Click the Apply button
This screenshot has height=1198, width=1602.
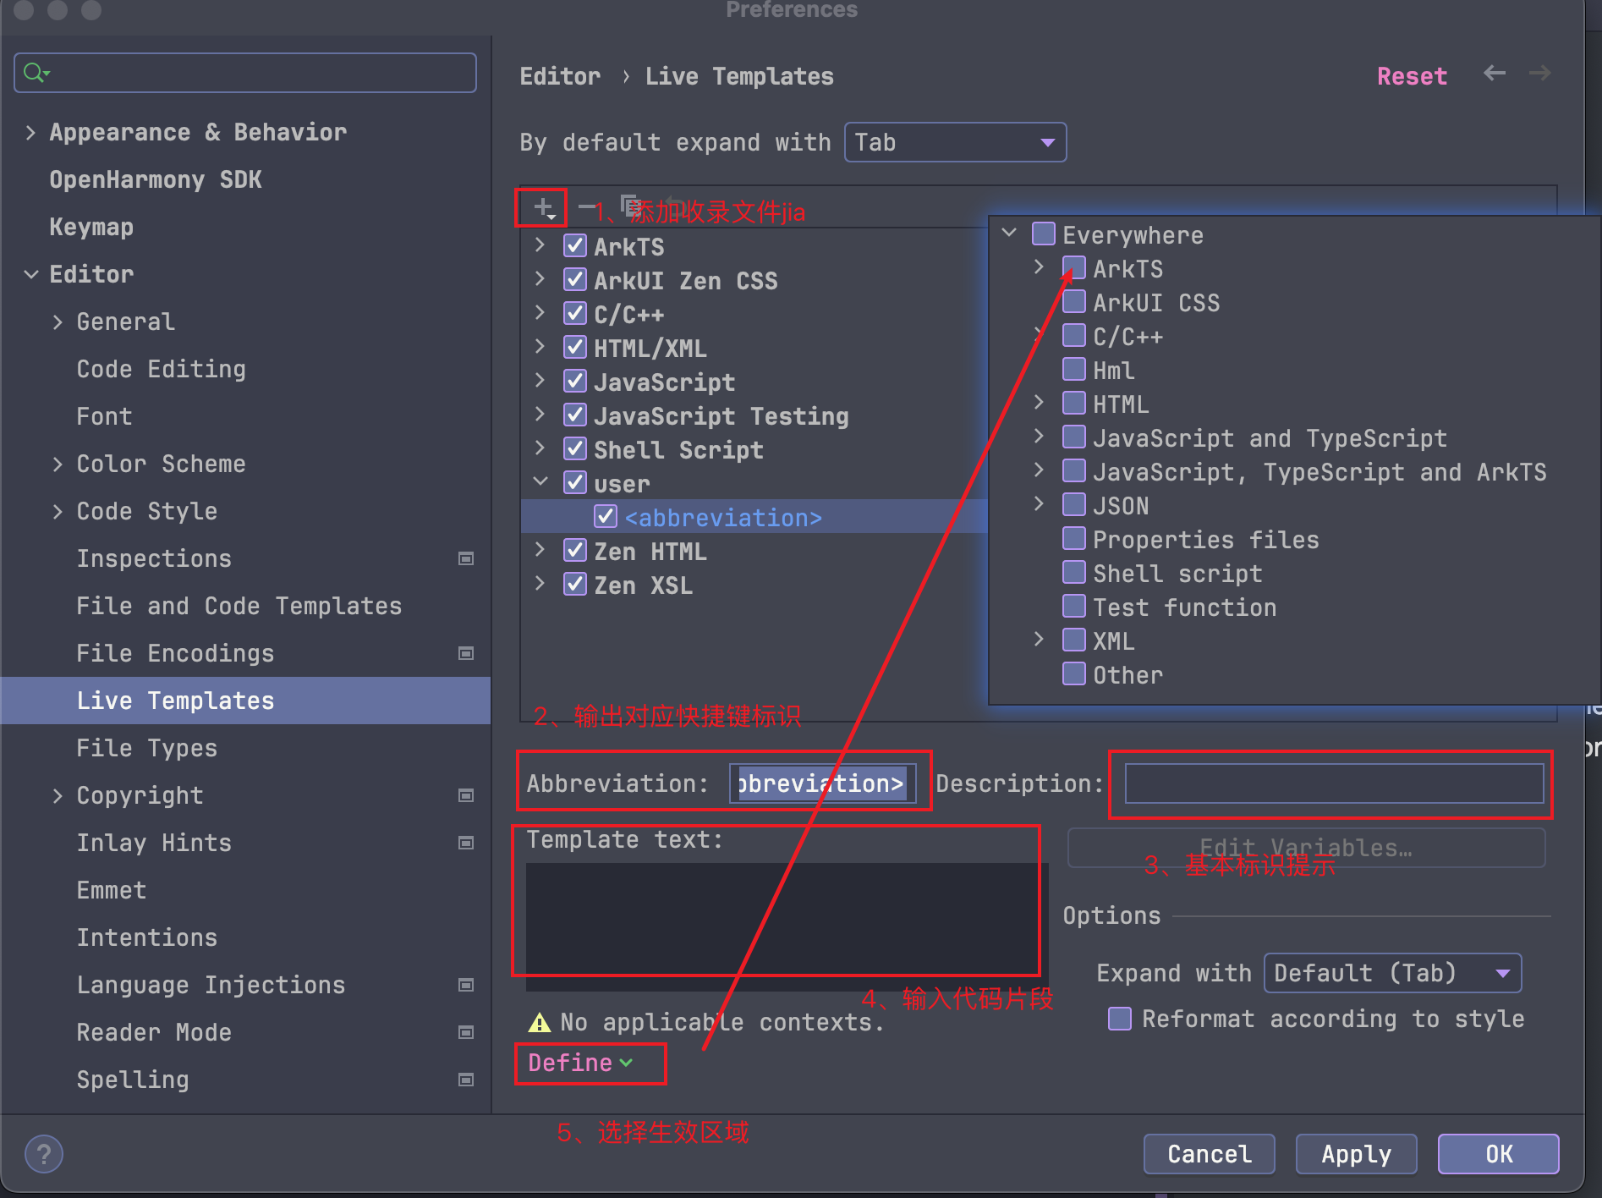[1356, 1154]
